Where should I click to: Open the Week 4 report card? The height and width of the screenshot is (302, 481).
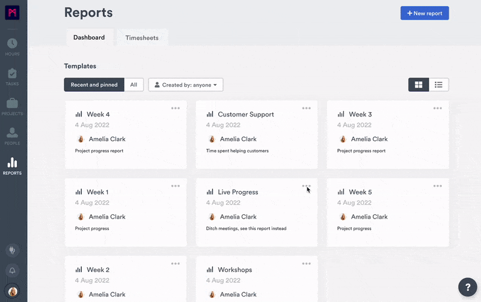pyautogui.click(x=98, y=114)
